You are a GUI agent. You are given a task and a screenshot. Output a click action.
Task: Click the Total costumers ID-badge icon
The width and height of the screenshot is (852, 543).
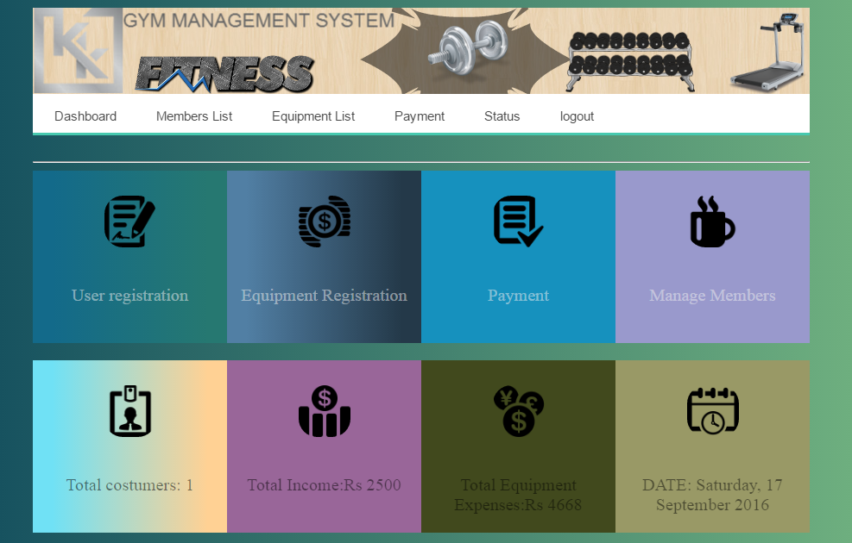point(129,411)
